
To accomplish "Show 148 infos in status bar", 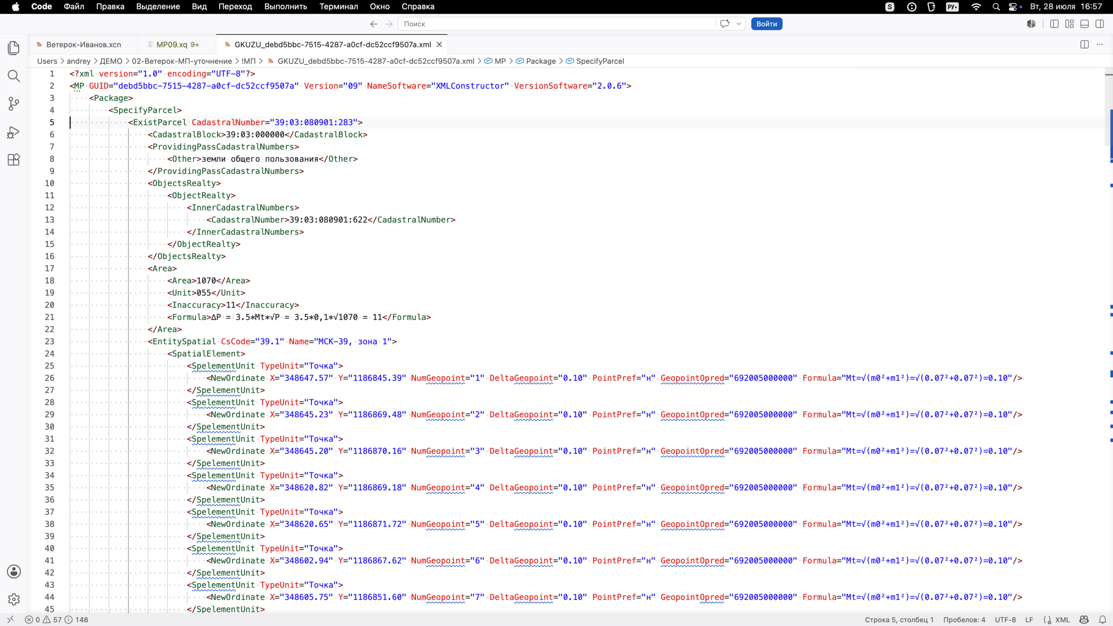I will tap(77, 619).
